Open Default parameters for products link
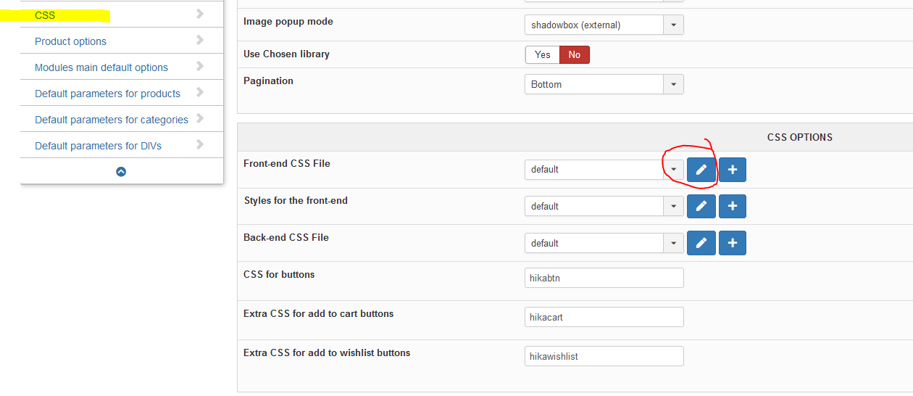Screen dimensions: 913x396 point(107,94)
